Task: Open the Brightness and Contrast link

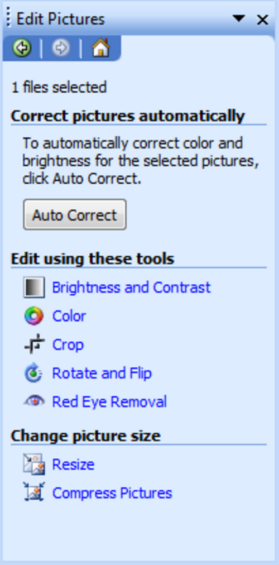Action: point(131,288)
